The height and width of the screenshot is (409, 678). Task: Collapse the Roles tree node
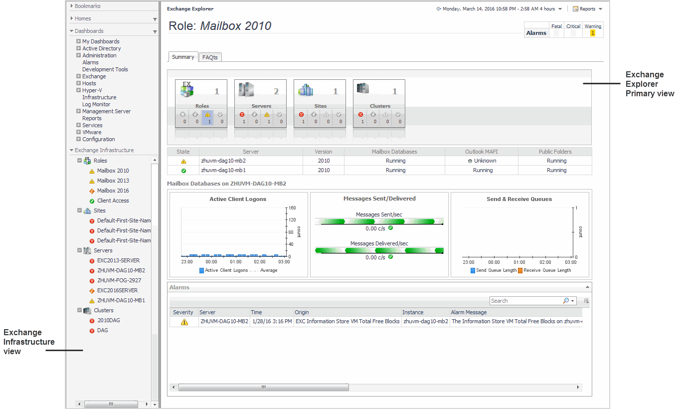[x=79, y=161]
